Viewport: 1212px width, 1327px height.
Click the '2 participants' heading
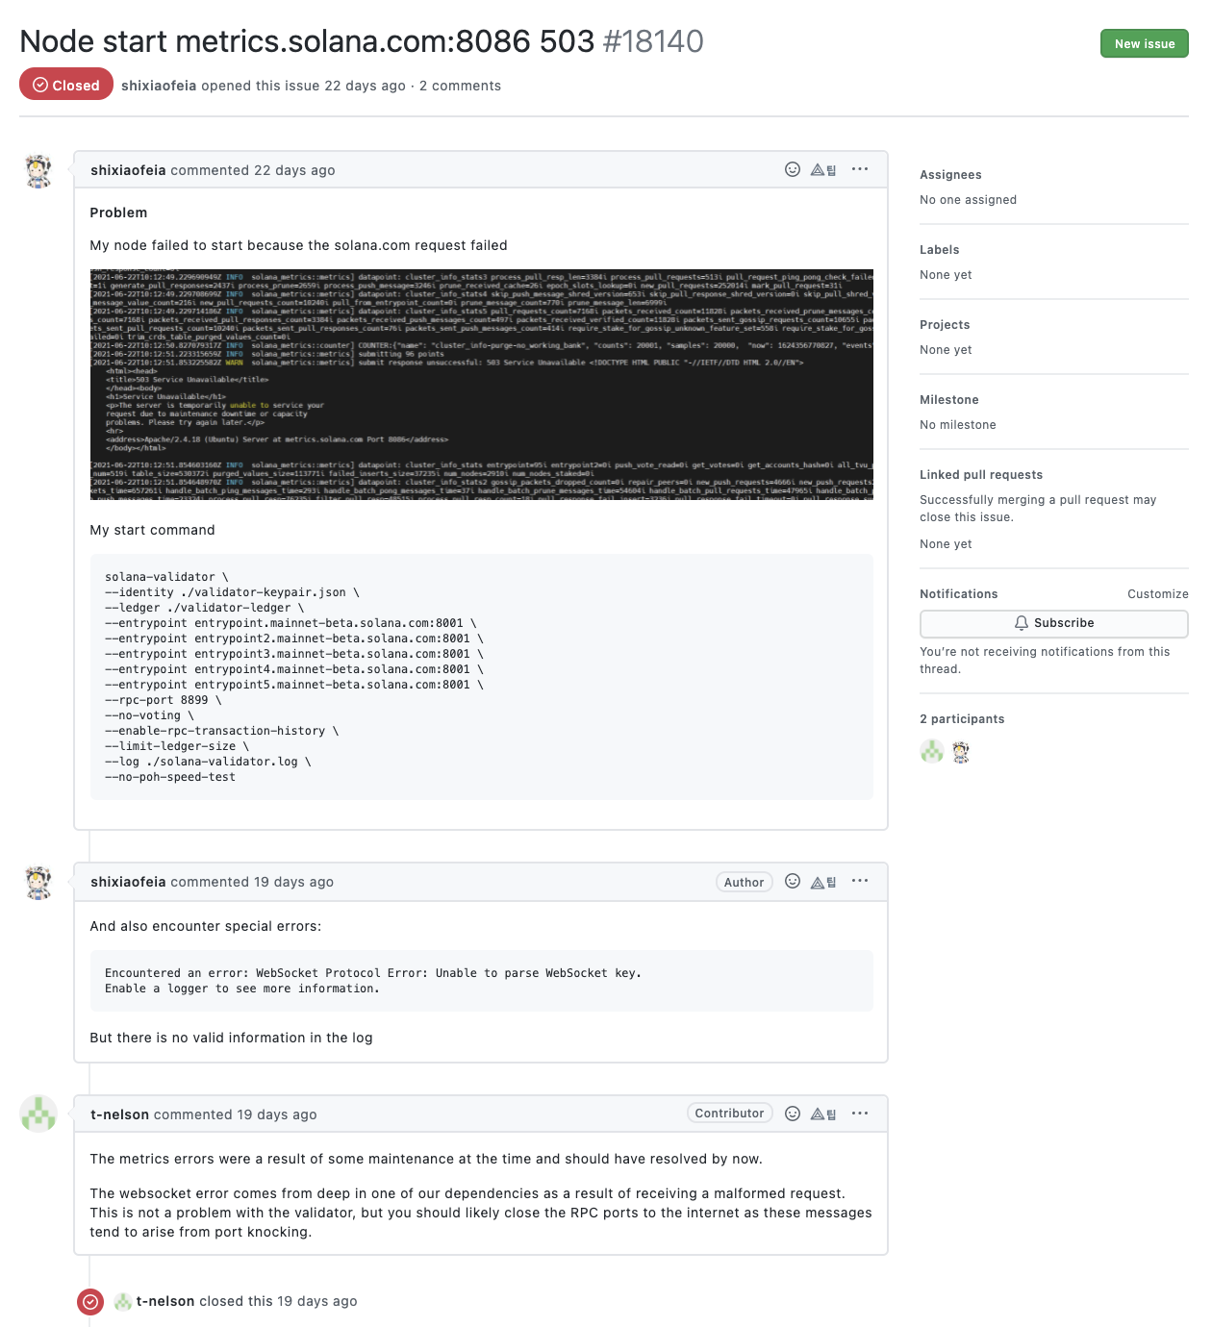click(x=962, y=719)
